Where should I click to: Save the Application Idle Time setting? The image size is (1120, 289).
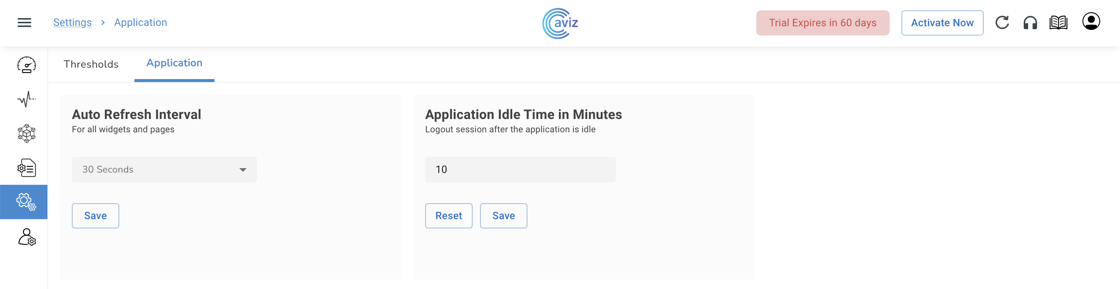pyautogui.click(x=503, y=216)
